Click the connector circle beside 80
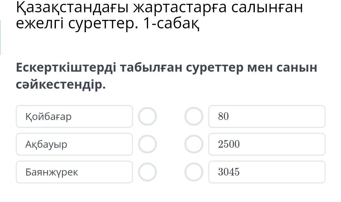This screenshot has height=202, width=341. coord(194,116)
